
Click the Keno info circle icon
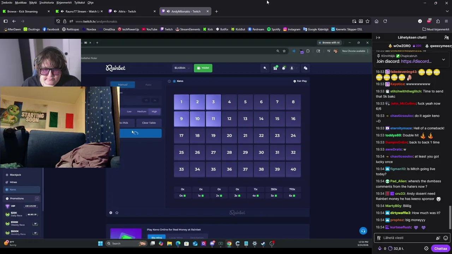[x=169, y=81]
